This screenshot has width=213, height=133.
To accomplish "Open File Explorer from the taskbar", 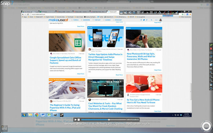I will pyautogui.click(x=30, y=115).
